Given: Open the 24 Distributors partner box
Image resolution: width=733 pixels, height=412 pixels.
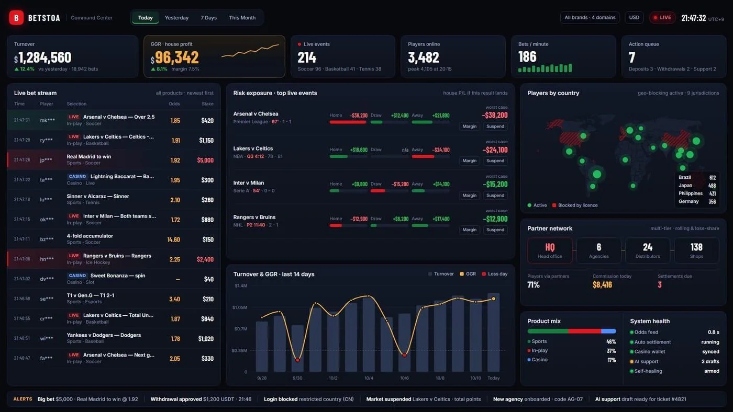Looking at the screenshot, I should coord(648,250).
